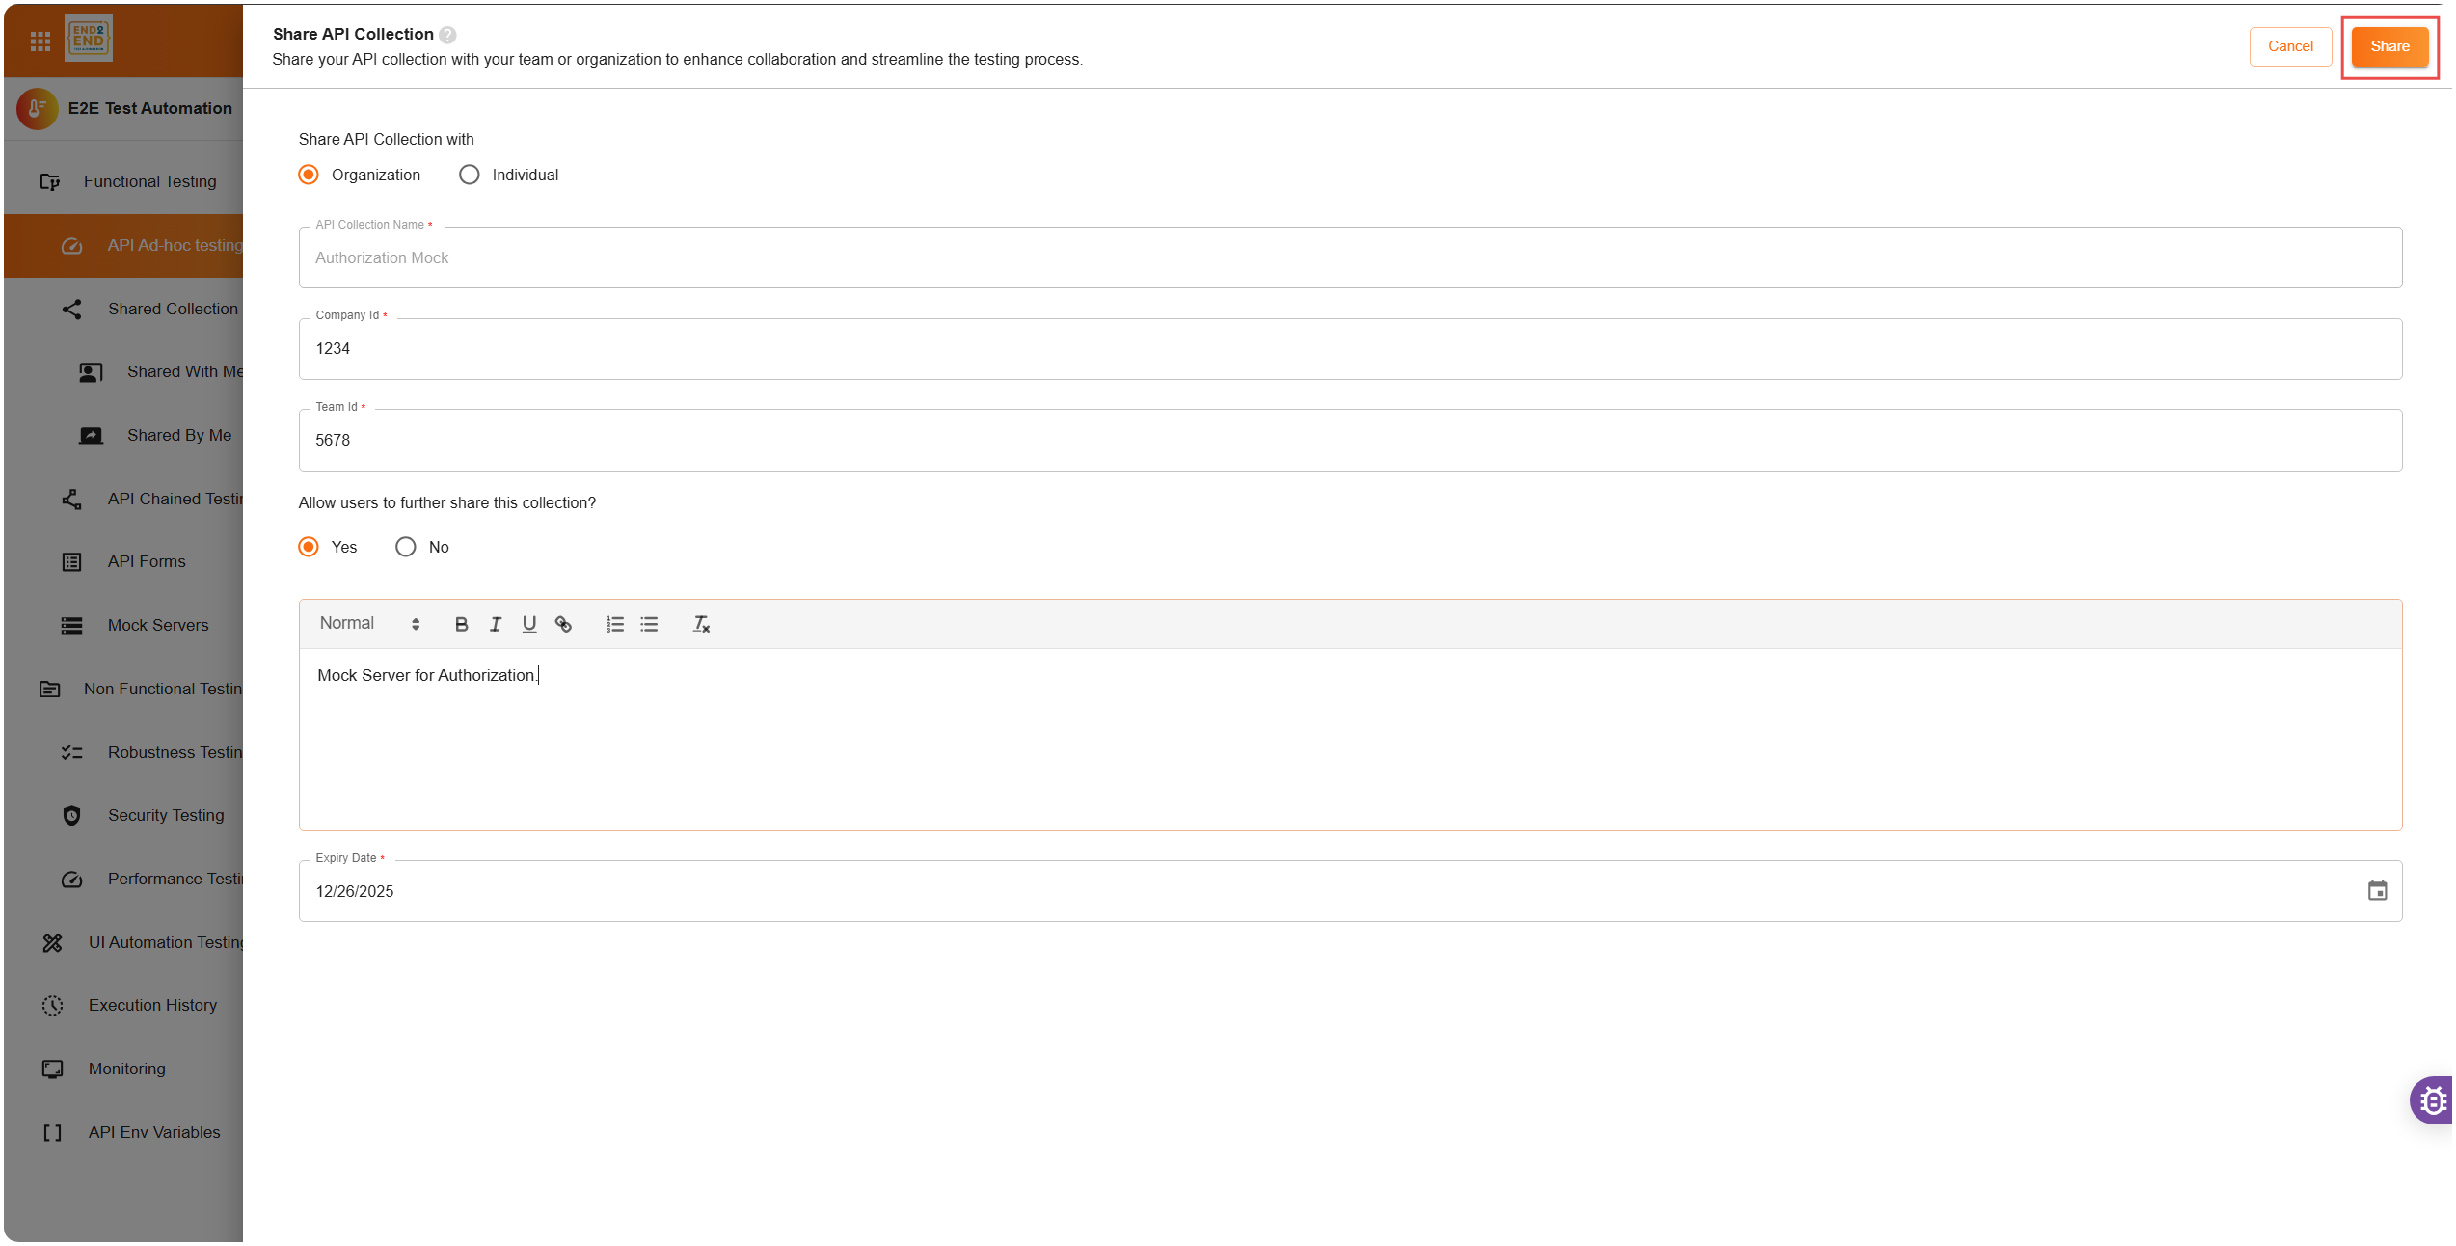The image size is (2456, 1246).
Task: Click into the Company Id field
Action: point(1350,349)
